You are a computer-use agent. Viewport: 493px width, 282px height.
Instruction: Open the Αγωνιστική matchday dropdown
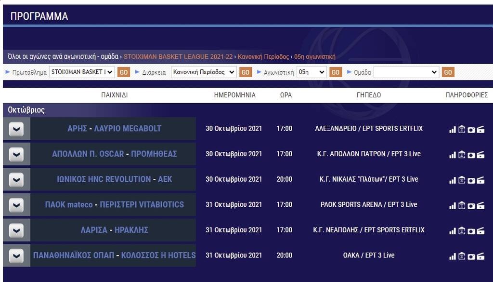pos(311,72)
